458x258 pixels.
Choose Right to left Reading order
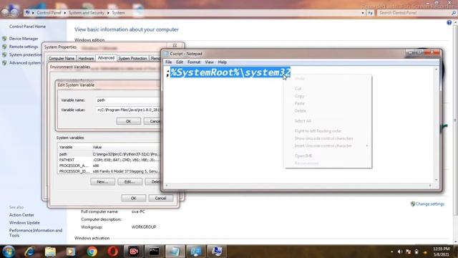point(328,131)
